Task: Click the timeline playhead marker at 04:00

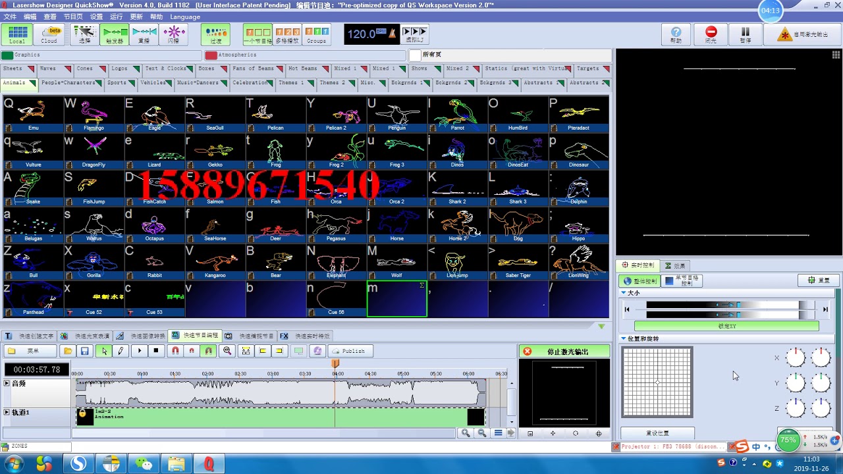Action: click(335, 363)
